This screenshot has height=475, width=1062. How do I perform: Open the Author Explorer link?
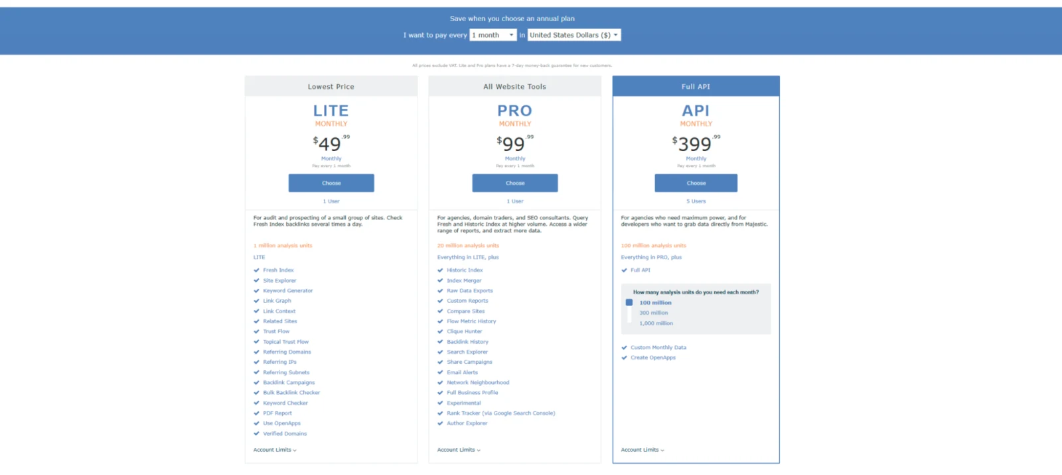pos(467,423)
